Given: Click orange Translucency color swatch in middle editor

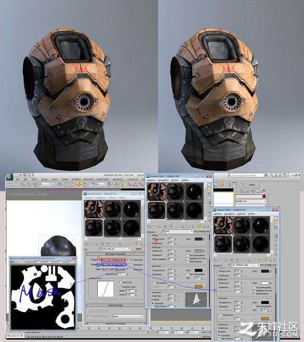Looking at the screenshot, I should pos(198,287).
